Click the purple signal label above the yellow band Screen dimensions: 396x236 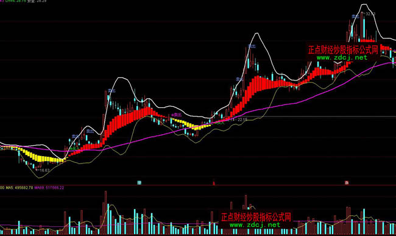177,115
